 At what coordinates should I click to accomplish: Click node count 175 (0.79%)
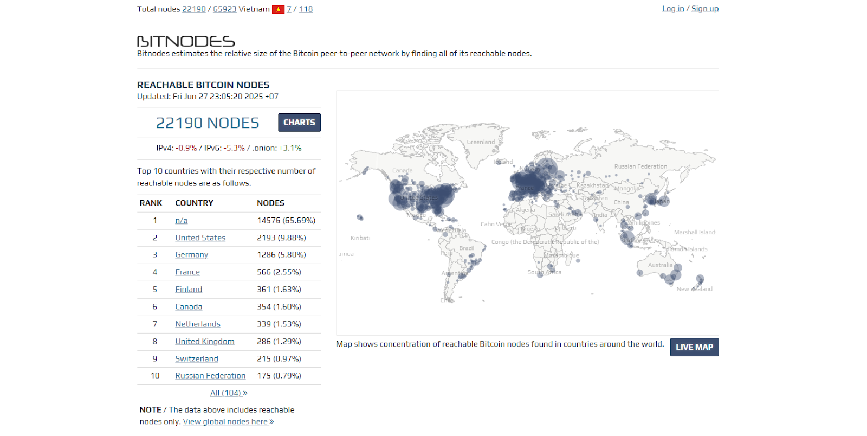tap(279, 376)
